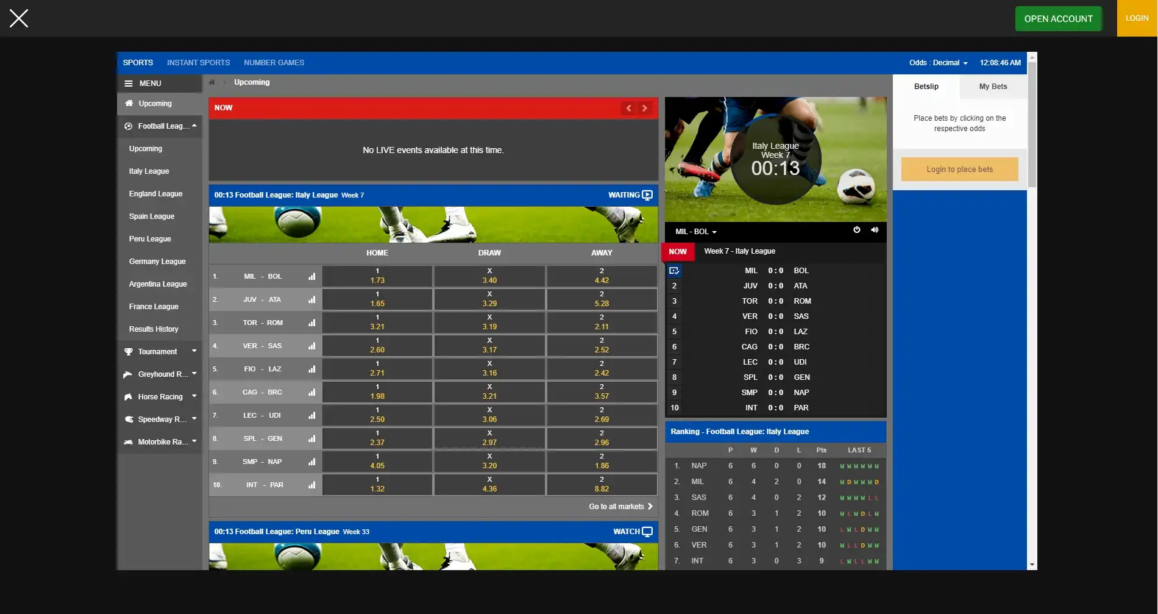Mute the video player sound
Viewport: 1158px width, 614px height.
pos(875,230)
